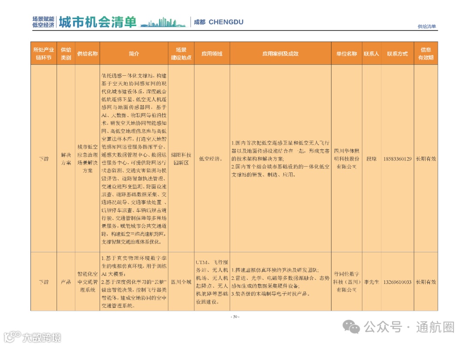
Task: Select the 简介 column header
Action: (134, 54)
